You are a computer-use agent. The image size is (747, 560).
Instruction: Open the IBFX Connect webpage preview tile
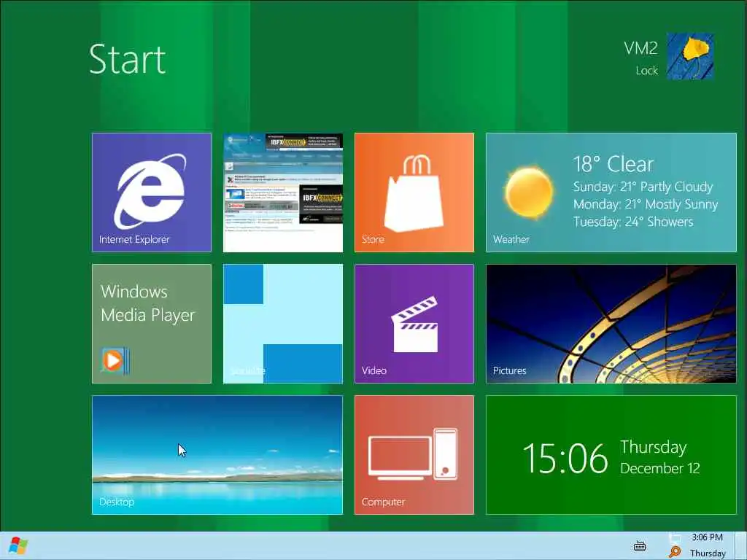pos(283,192)
